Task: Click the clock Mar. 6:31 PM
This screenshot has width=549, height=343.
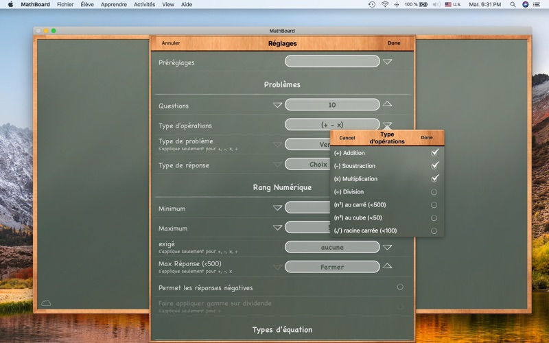Action: pyautogui.click(x=485, y=5)
